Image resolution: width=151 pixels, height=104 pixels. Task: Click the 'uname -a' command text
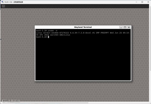(x=52, y=31)
